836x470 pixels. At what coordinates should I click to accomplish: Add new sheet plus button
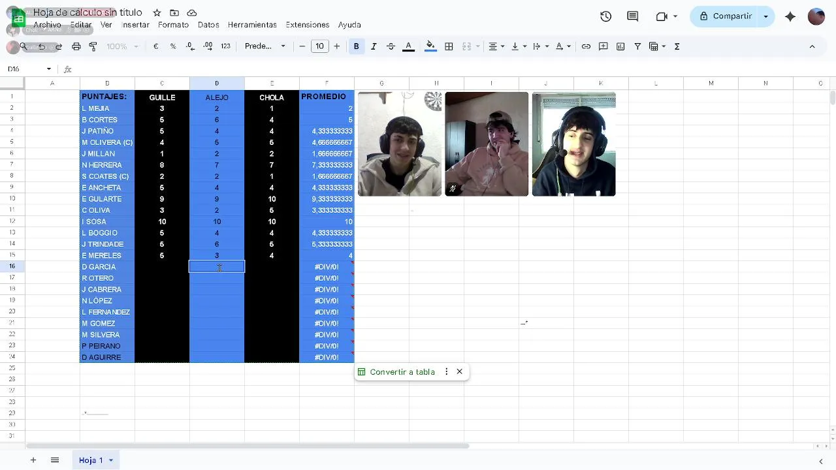[x=33, y=460]
